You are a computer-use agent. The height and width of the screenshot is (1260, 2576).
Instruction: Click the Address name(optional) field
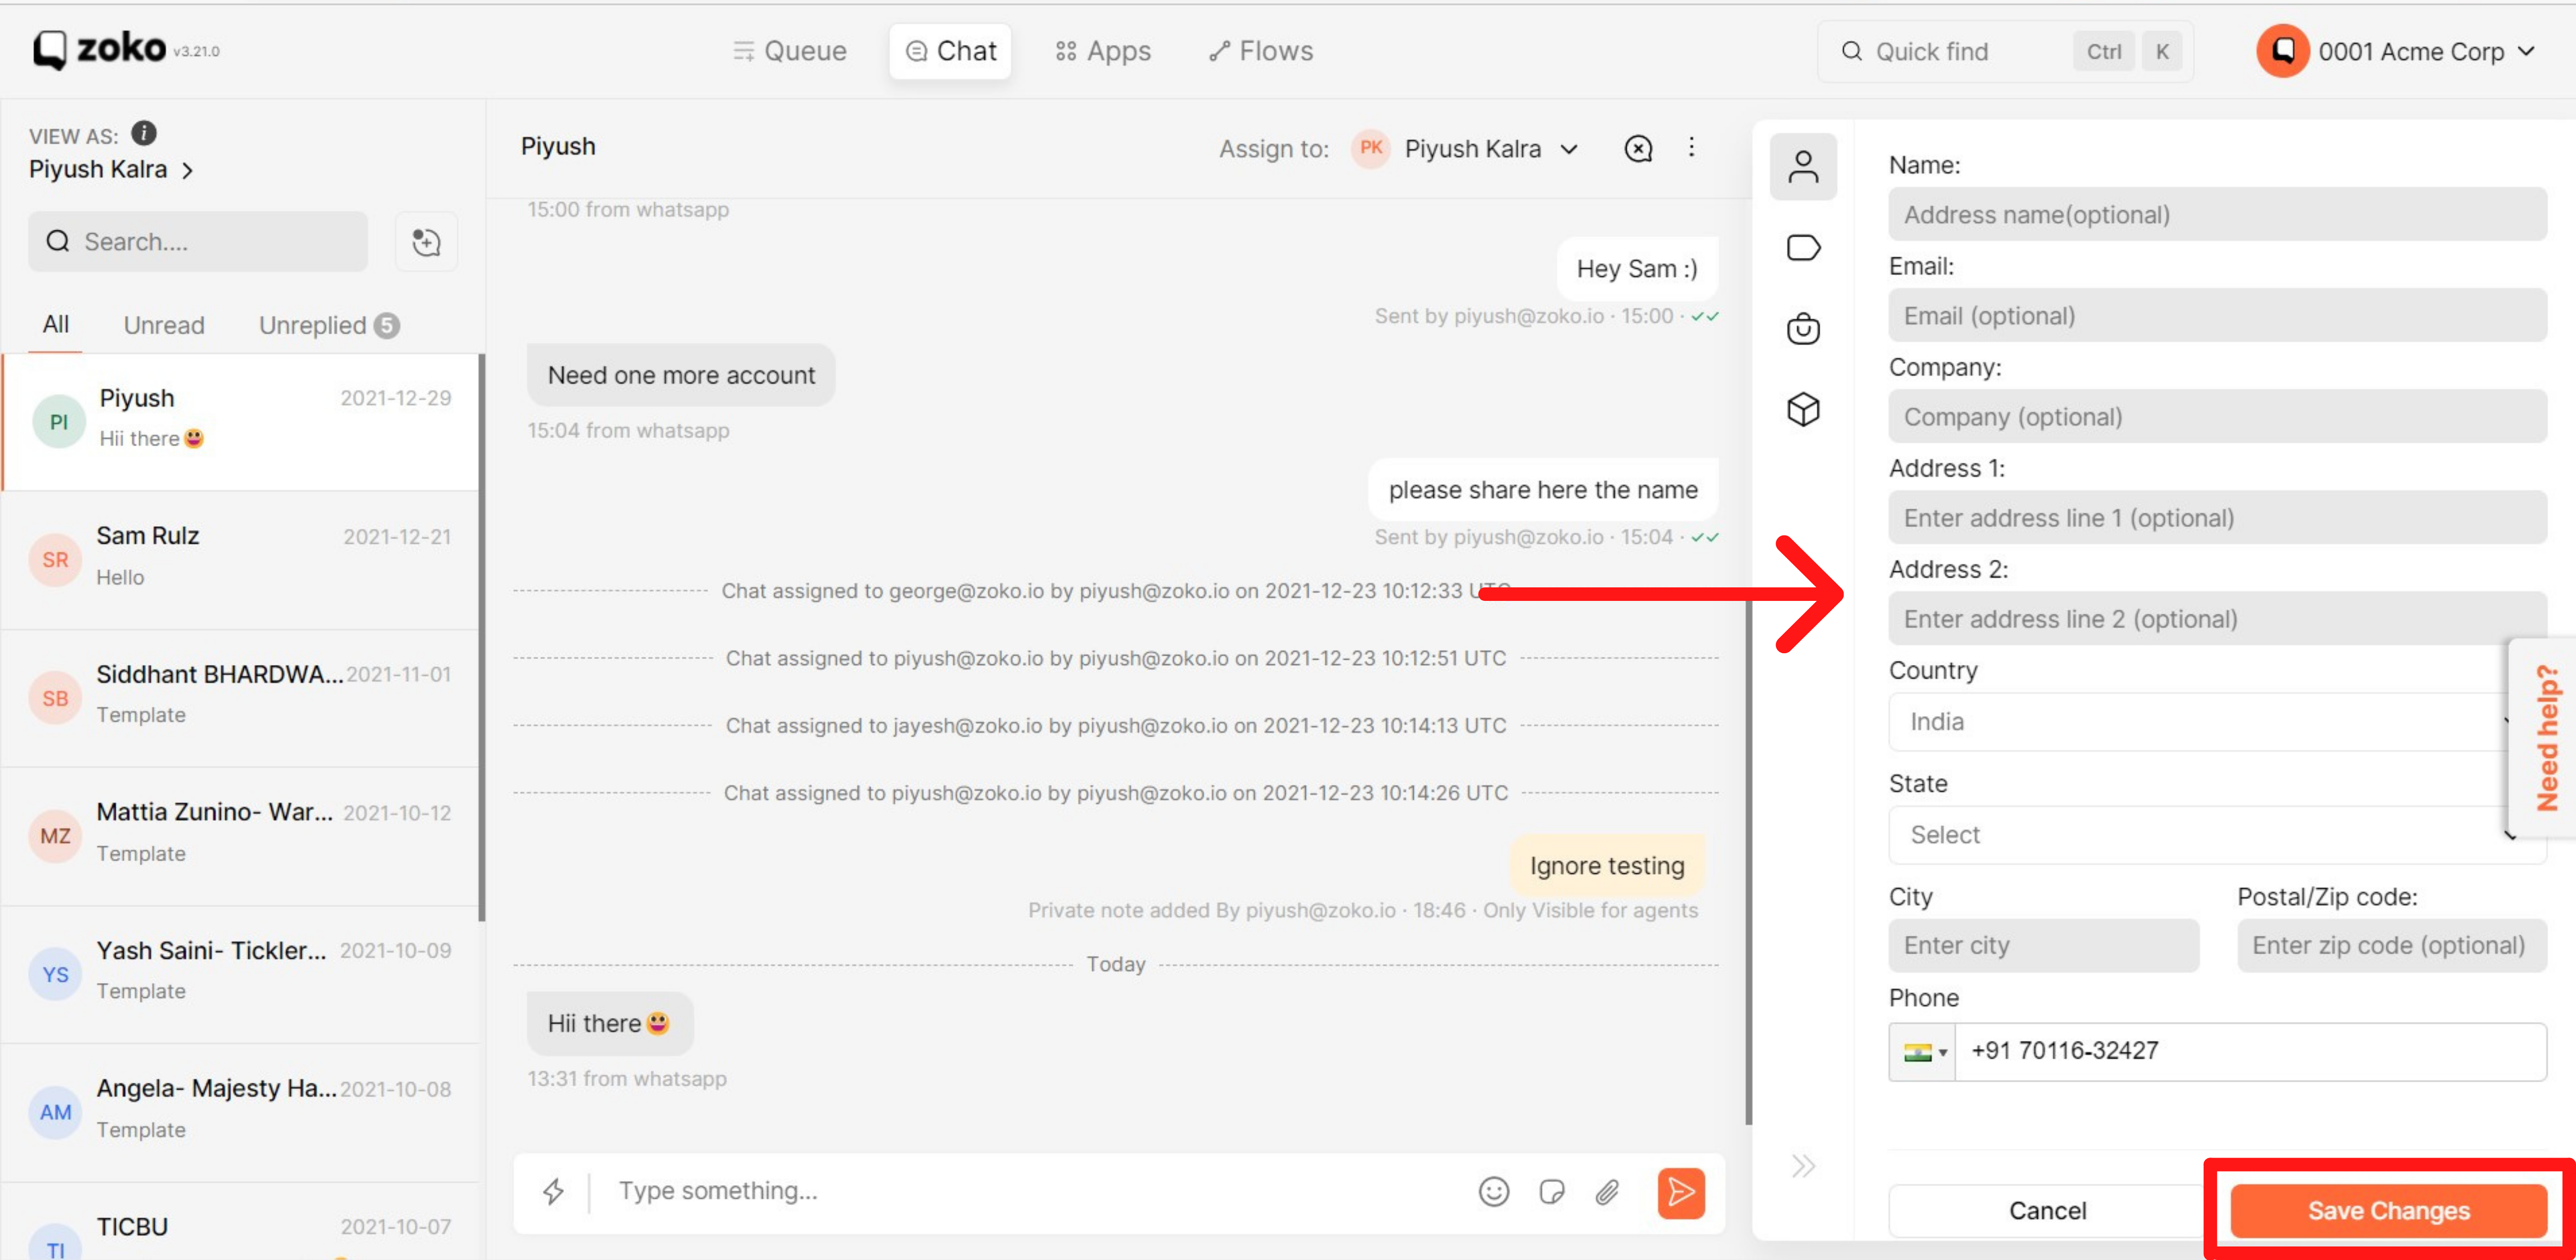coord(2217,214)
